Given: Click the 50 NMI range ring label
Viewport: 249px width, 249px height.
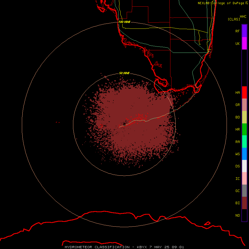Looking at the screenshot, I should click(x=124, y=73).
